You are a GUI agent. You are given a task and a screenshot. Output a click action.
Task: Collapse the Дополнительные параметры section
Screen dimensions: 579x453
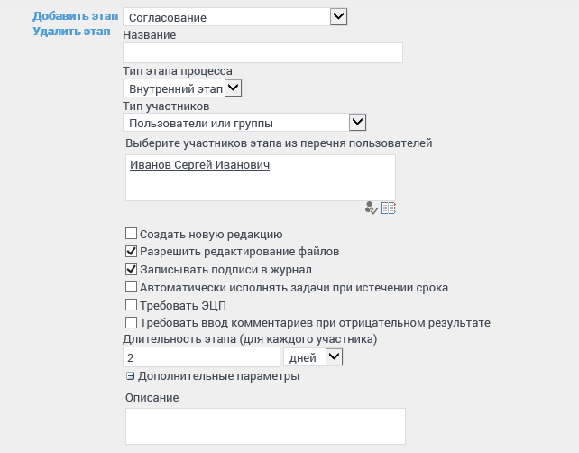coord(131,376)
